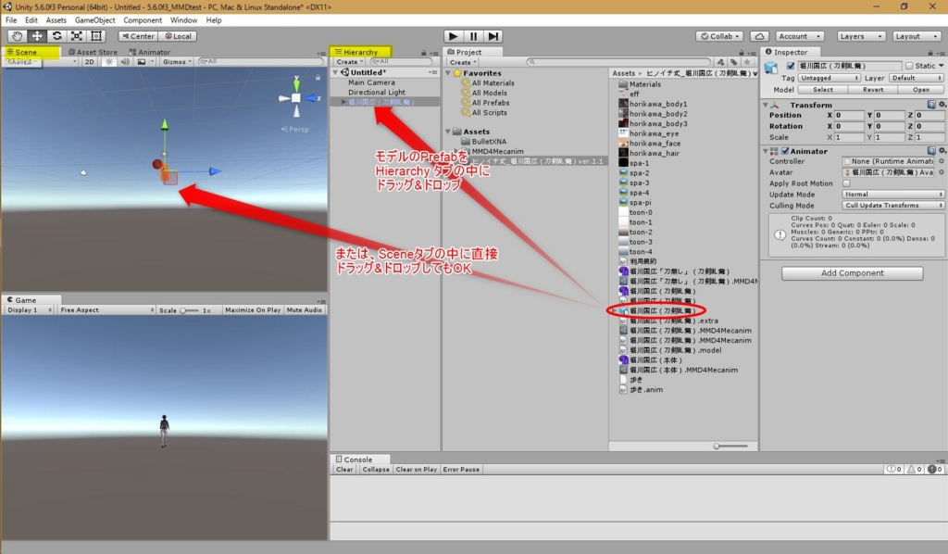This screenshot has width=948, height=554.
Task: Select Directional Light in Hierarchy
Action: [x=377, y=92]
